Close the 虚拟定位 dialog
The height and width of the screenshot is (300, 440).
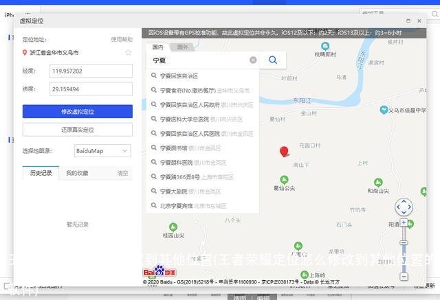[x=419, y=21]
